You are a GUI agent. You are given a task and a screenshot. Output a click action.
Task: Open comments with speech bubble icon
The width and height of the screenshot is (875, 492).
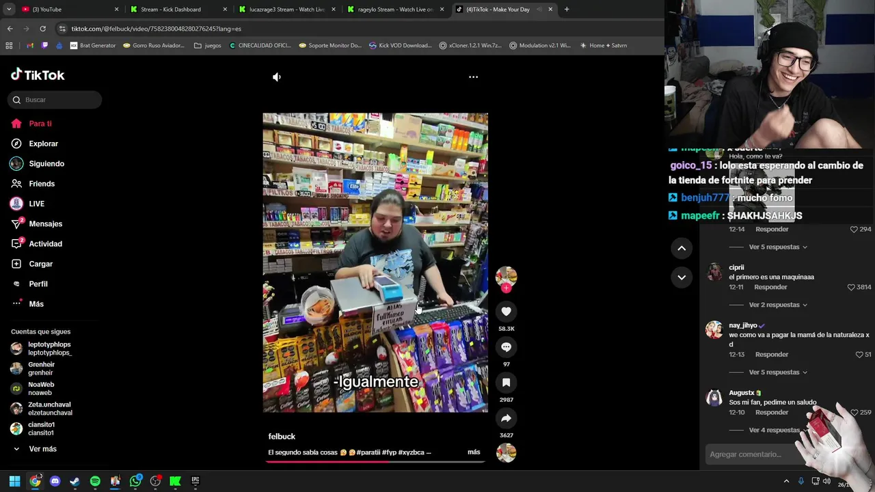506,347
